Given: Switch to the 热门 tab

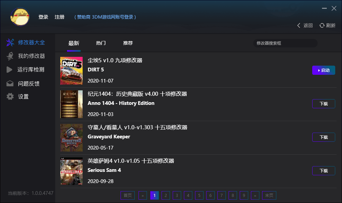Looking at the screenshot, I should [100, 43].
